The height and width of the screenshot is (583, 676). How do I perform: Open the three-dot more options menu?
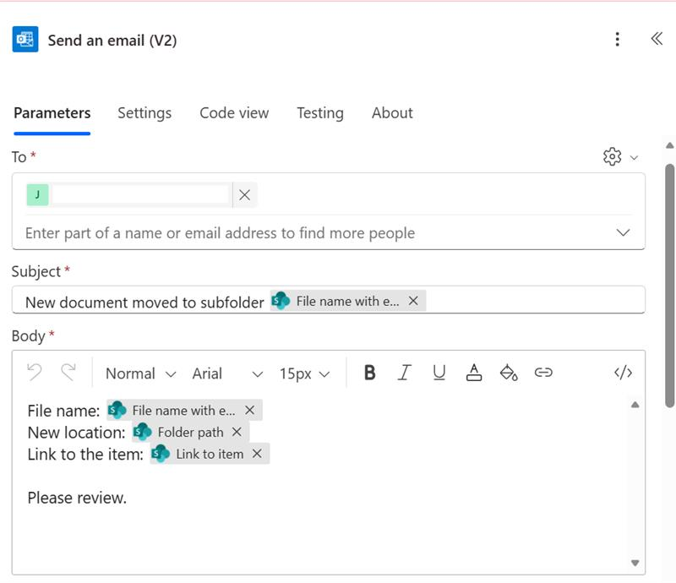coord(618,39)
